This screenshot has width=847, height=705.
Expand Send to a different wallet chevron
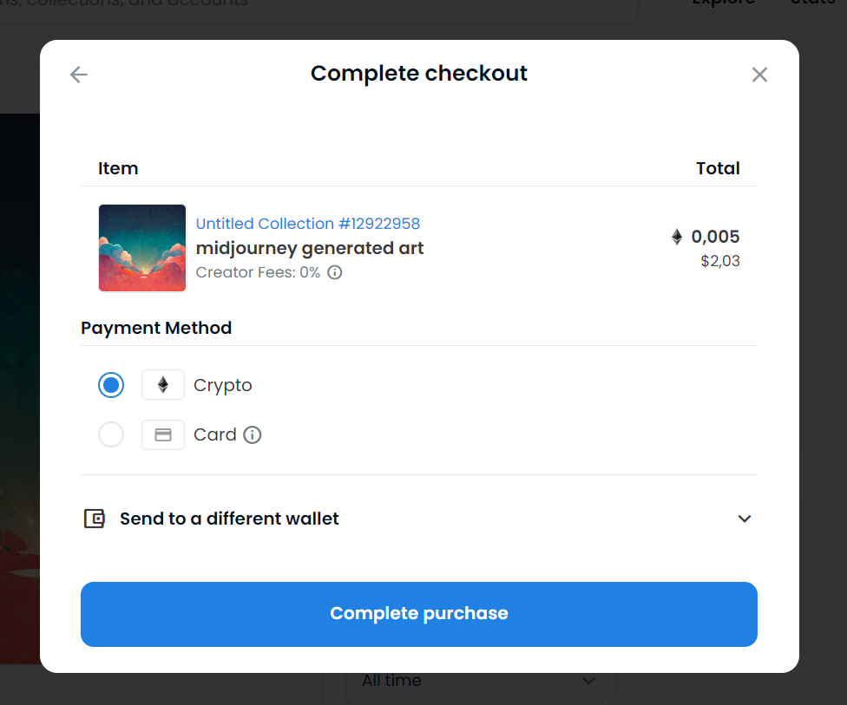(x=745, y=519)
